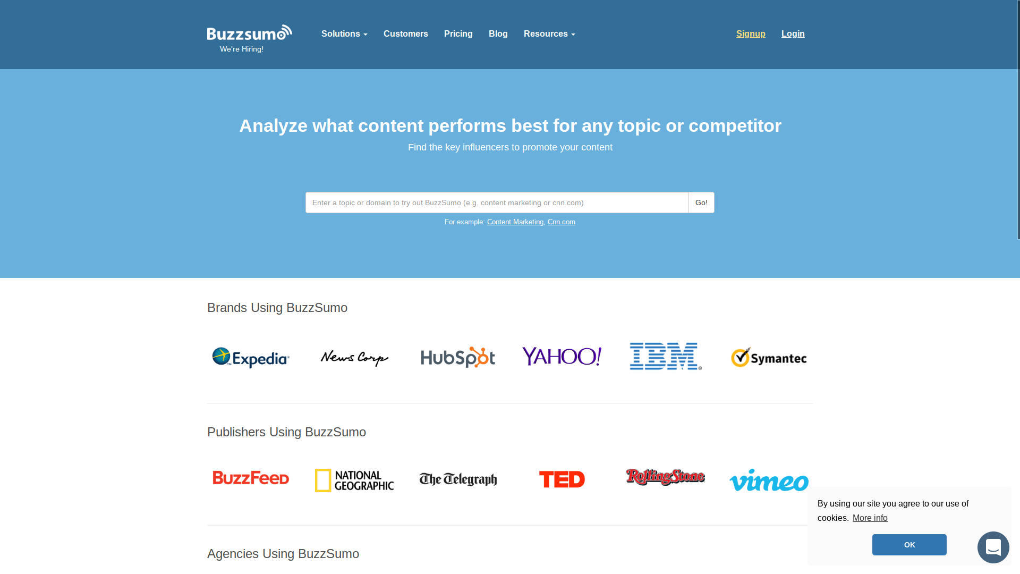The image size is (1020, 574).
Task: Open the live chat support widget
Action: tap(993, 547)
